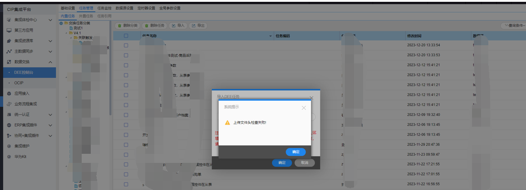Click the 业务流程集成 icon in sidebar
The width and height of the screenshot is (526, 190).
pyautogui.click(x=9, y=104)
